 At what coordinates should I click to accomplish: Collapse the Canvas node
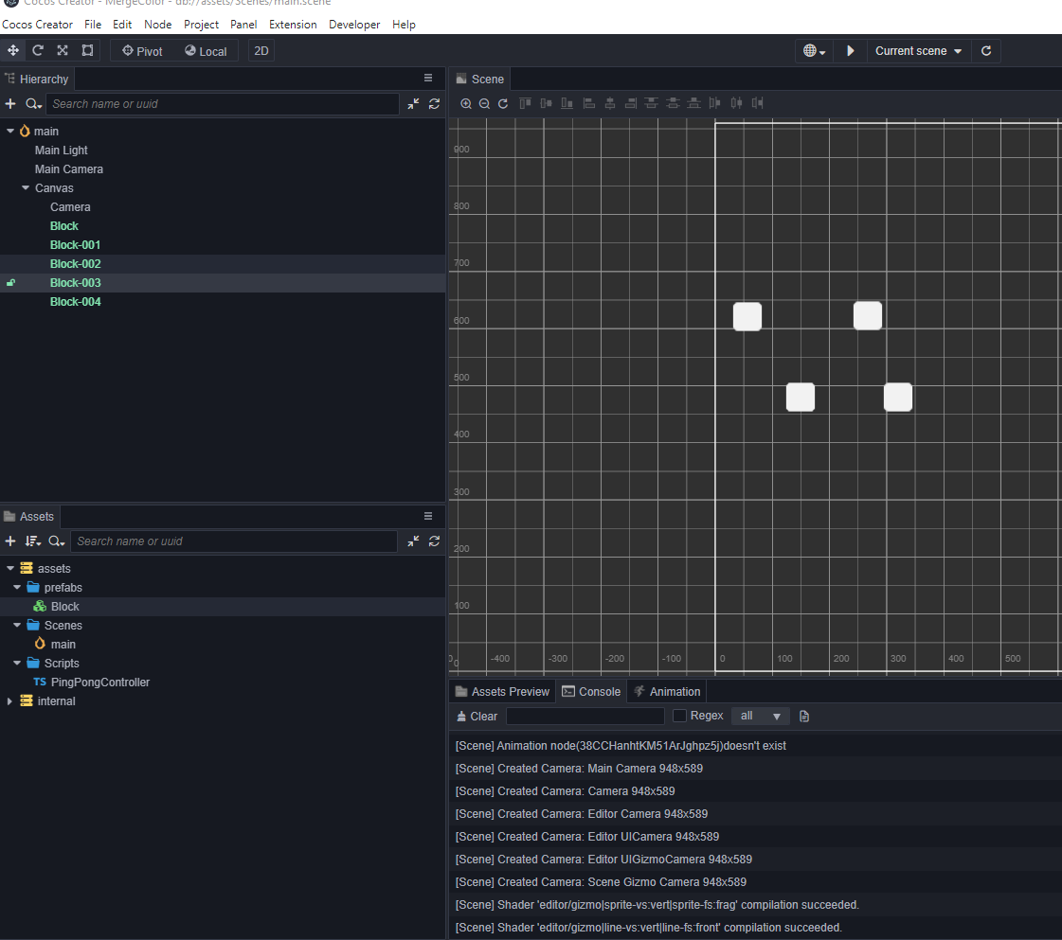coord(26,188)
